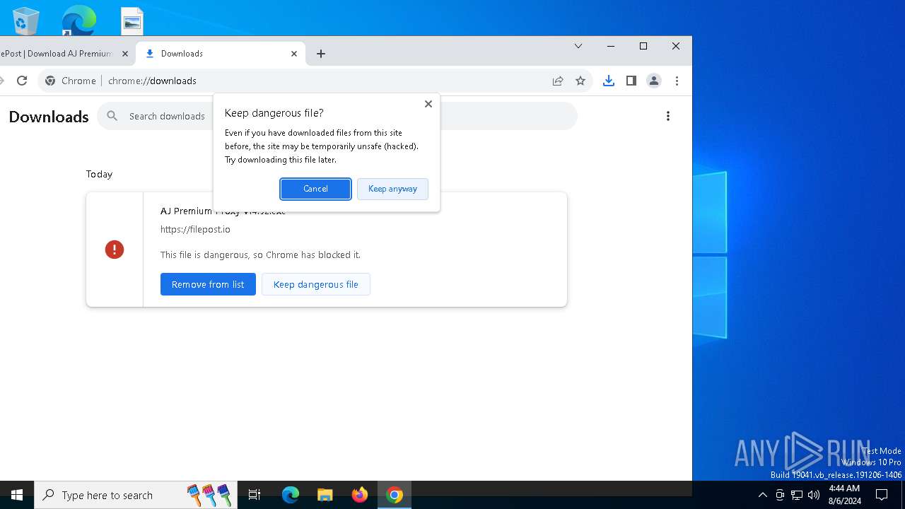This screenshot has width=905, height=509.
Task: Open the Downloads page three-dot menu
Action: pyautogui.click(x=668, y=116)
